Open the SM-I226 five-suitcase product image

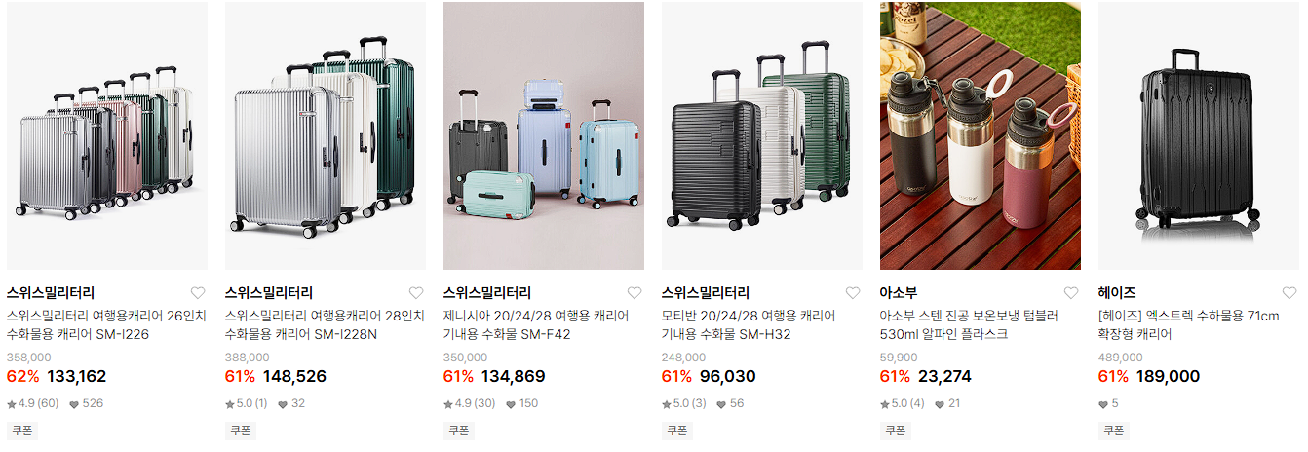(x=107, y=135)
